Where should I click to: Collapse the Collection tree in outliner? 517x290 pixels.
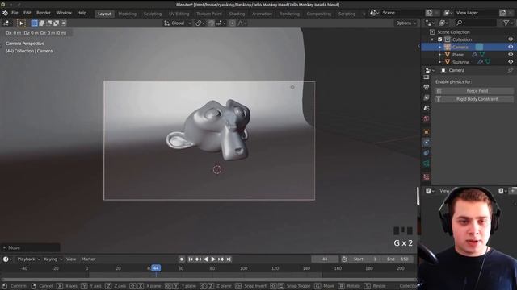tap(432, 39)
